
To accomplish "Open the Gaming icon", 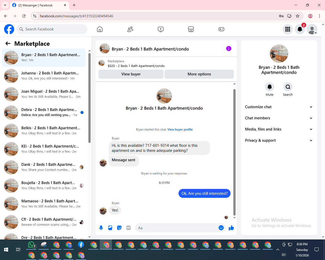I will tap(221, 29).
